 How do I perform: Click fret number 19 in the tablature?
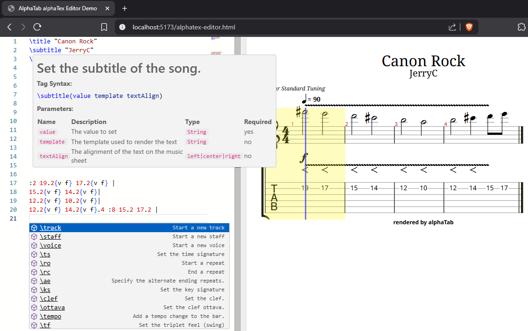[305, 188]
